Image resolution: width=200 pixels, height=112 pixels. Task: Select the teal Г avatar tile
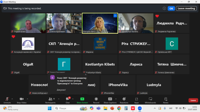click(64, 64)
